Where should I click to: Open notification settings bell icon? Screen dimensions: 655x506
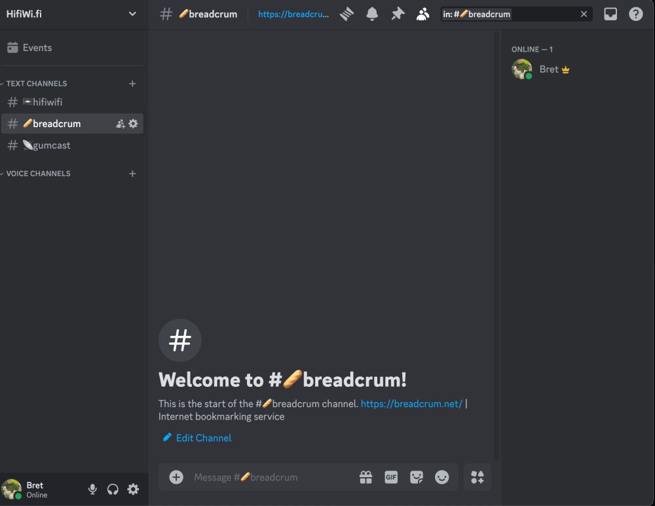tap(372, 14)
